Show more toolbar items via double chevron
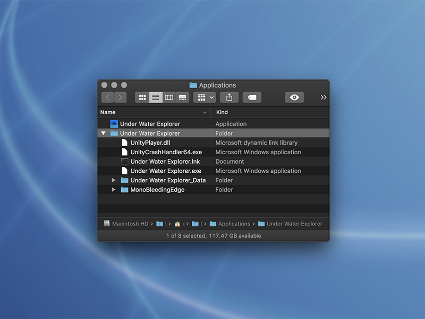Image resolution: width=425 pixels, height=319 pixels. pyautogui.click(x=324, y=97)
